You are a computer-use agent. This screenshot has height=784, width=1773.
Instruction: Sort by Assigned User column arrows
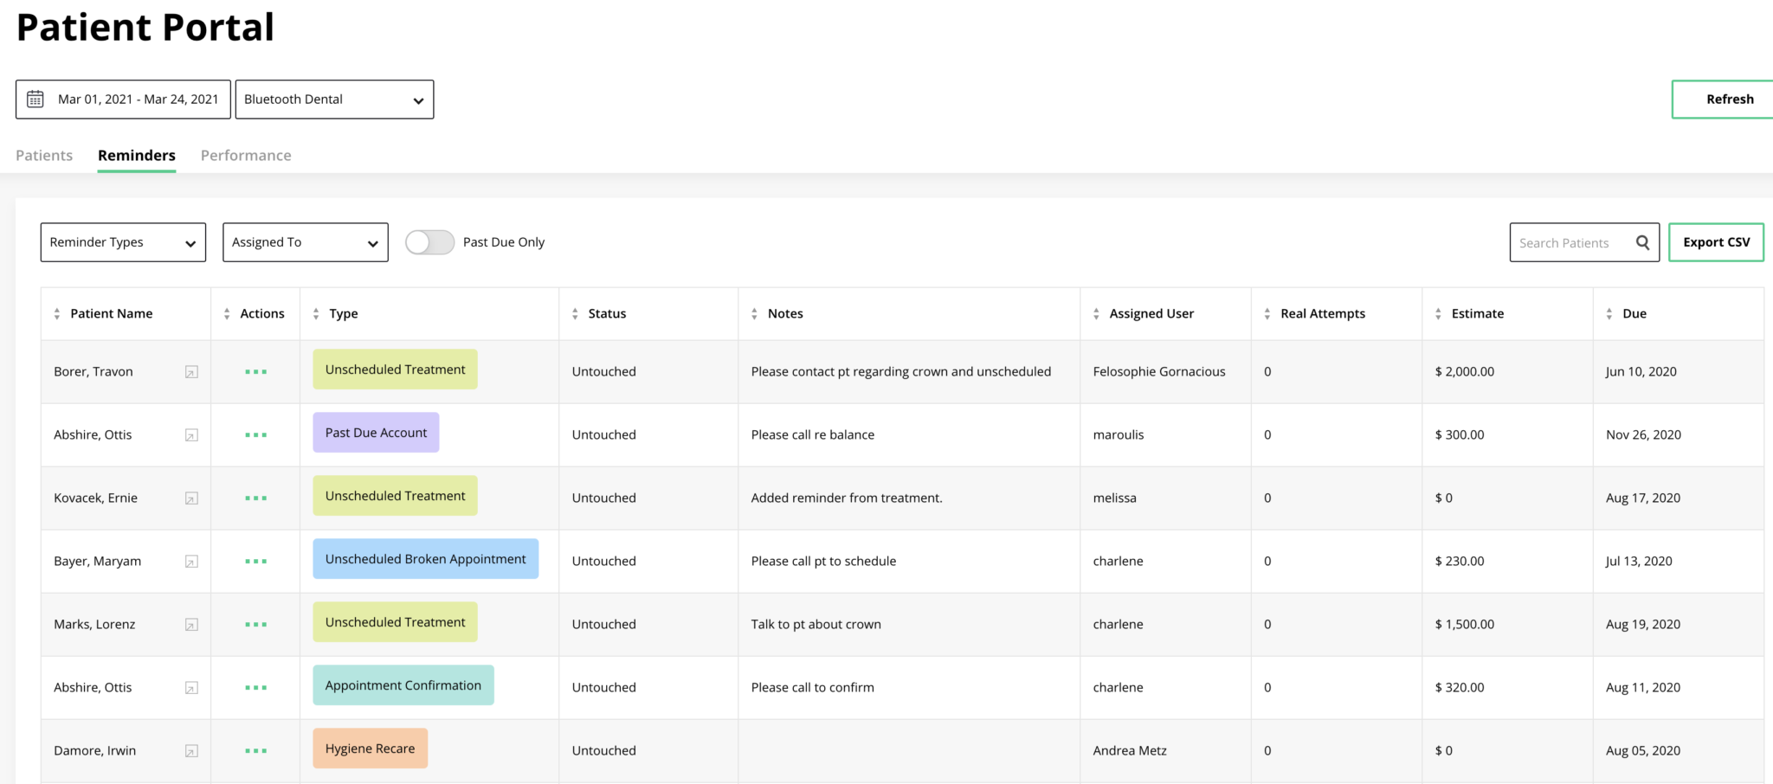pos(1096,314)
